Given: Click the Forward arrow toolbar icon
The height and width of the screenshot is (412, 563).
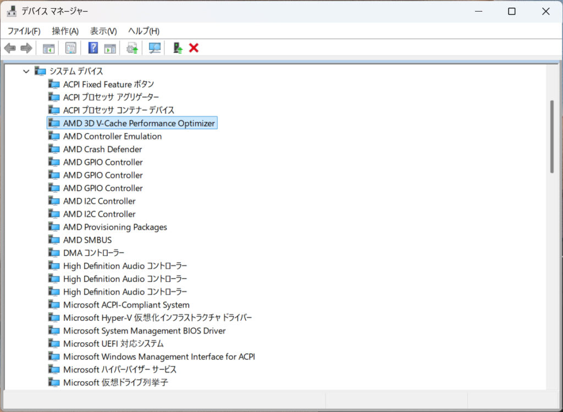Looking at the screenshot, I should coord(26,48).
